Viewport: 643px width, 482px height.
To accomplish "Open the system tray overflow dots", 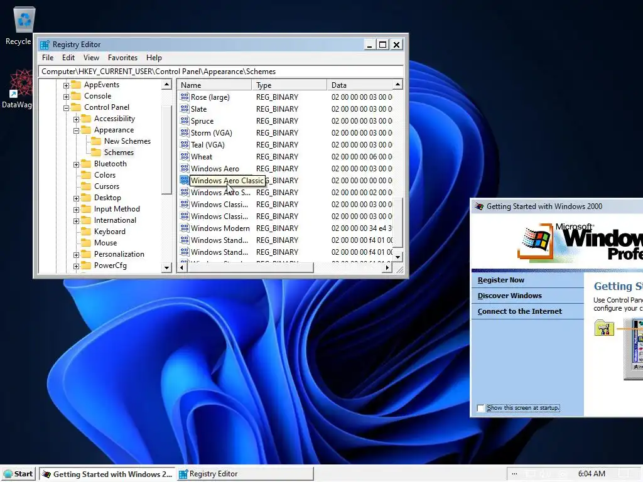I will pos(514,474).
